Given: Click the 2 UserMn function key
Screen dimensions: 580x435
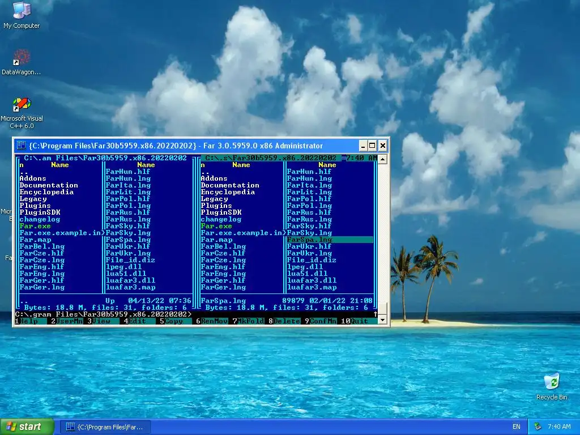Looking at the screenshot, I should 67,321.
